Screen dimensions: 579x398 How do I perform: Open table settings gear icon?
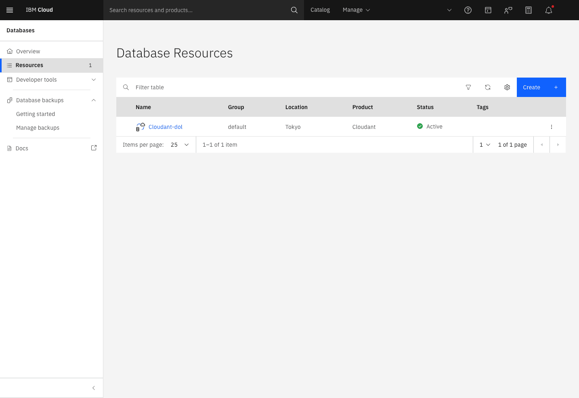(507, 87)
